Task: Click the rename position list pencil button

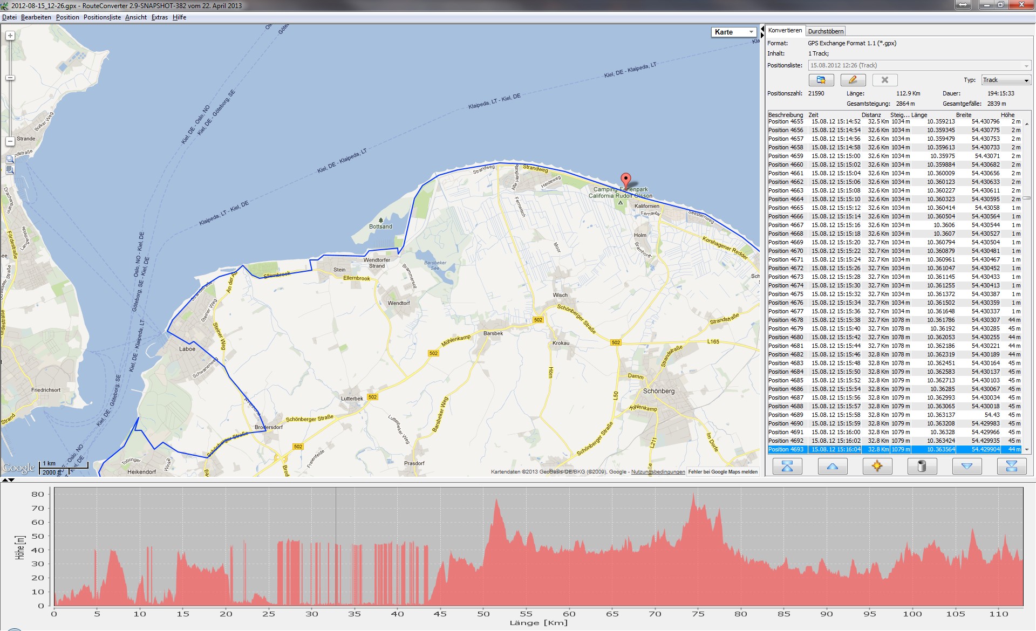Action: tap(853, 80)
